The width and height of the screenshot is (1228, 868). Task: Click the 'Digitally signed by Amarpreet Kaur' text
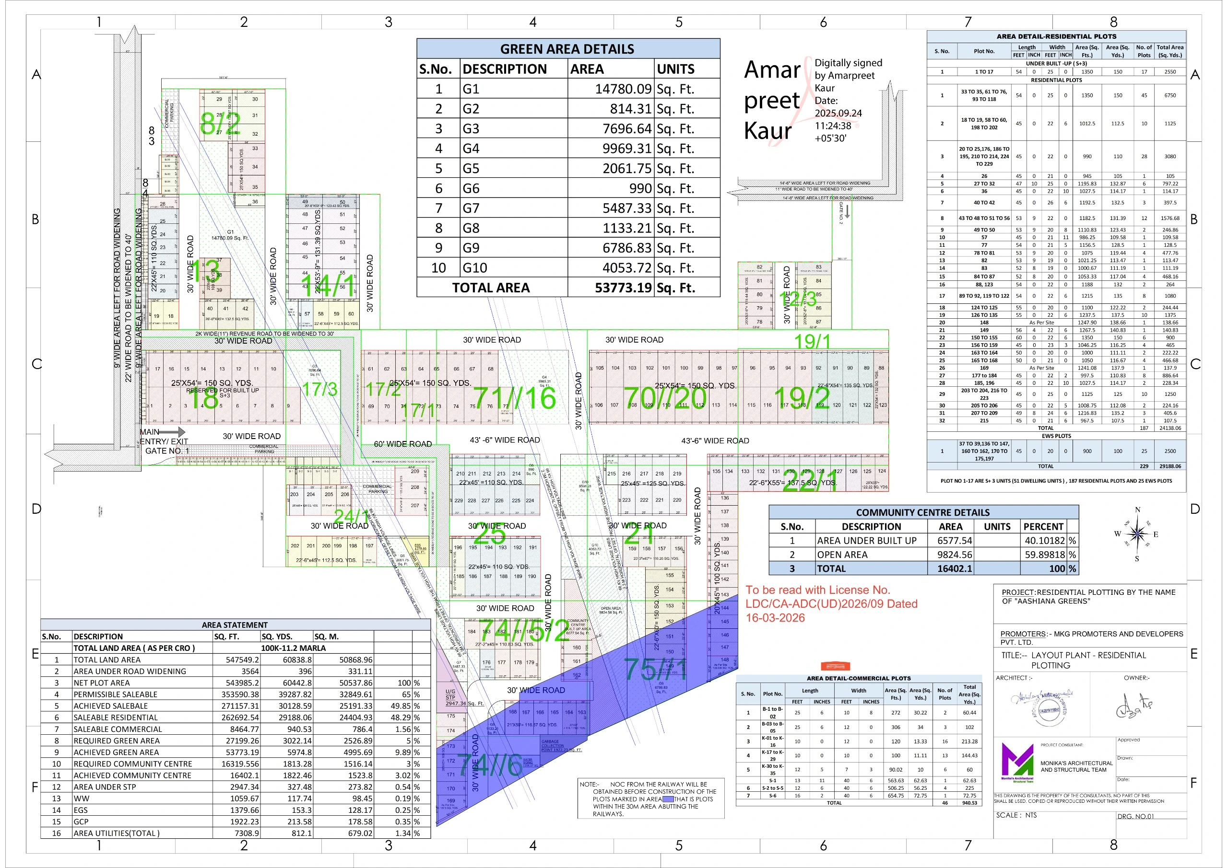848,75
